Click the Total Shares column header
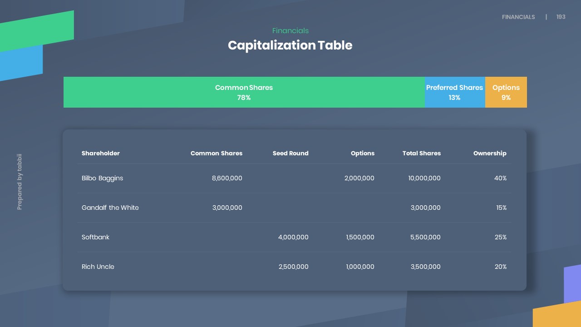 (x=421, y=154)
